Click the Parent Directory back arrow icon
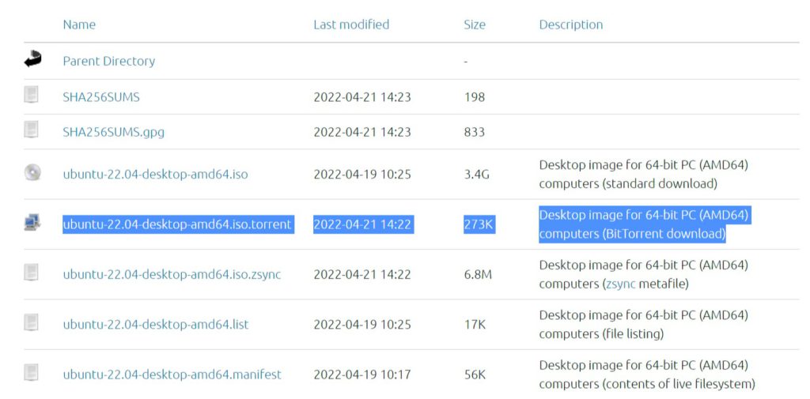The height and width of the screenshot is (399, 810). (32, 60)
